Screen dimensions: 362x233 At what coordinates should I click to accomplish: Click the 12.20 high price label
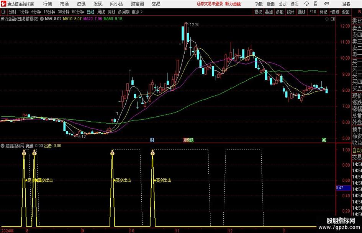[194, 25]
